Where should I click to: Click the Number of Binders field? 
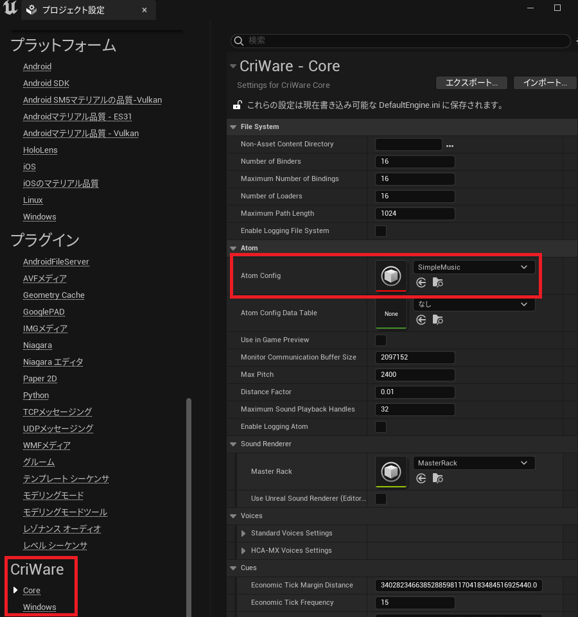[415, 162]
